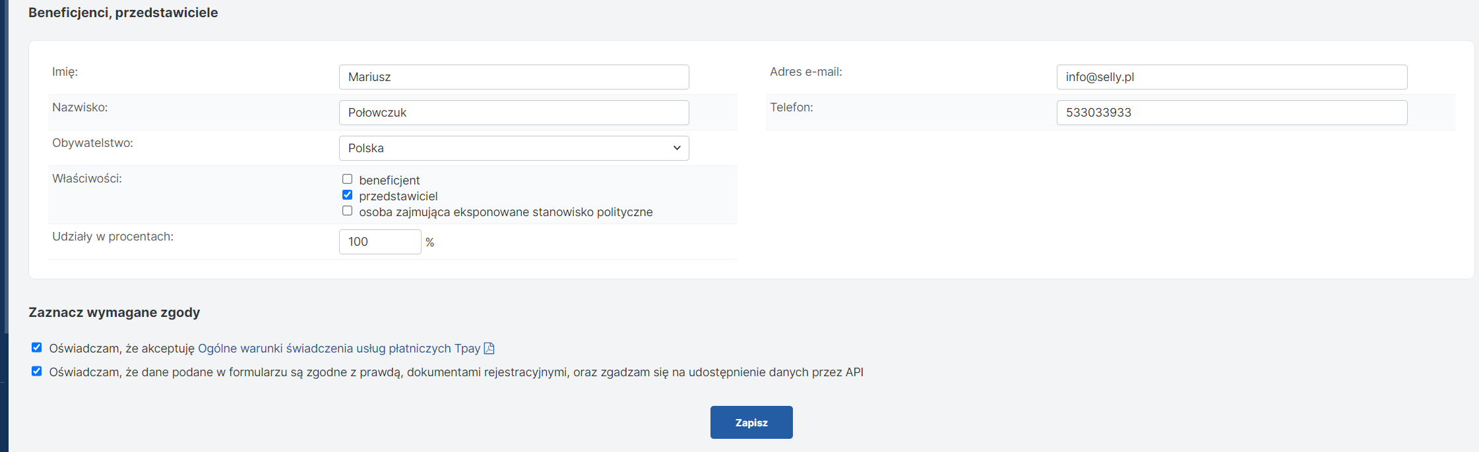1479x452 pixels.
Task: Click the Adres e-mail label
Action: (x=805, y=72)
